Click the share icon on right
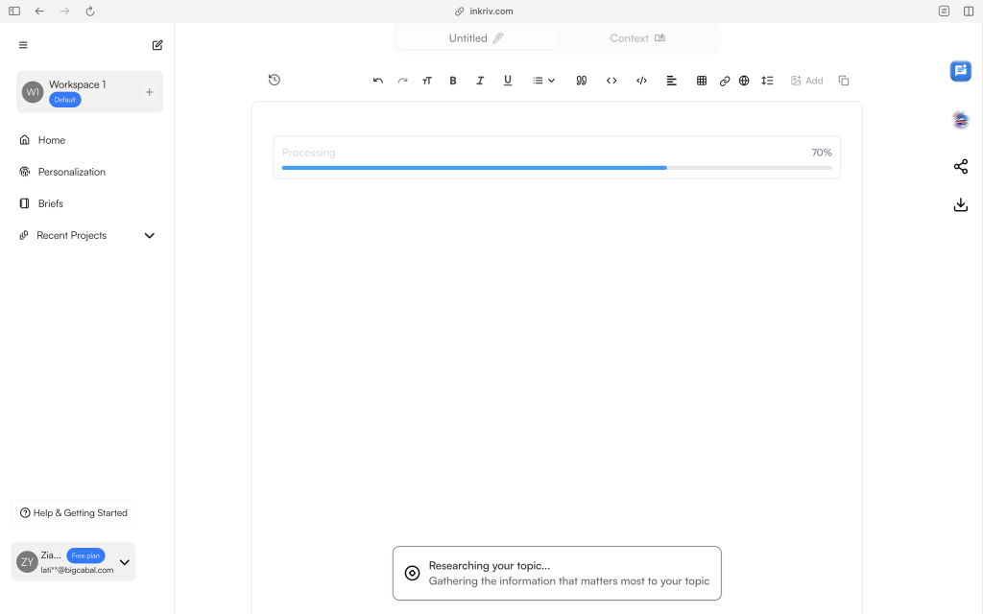The width and height of the screenshot is (983, 614). [960, 167]
